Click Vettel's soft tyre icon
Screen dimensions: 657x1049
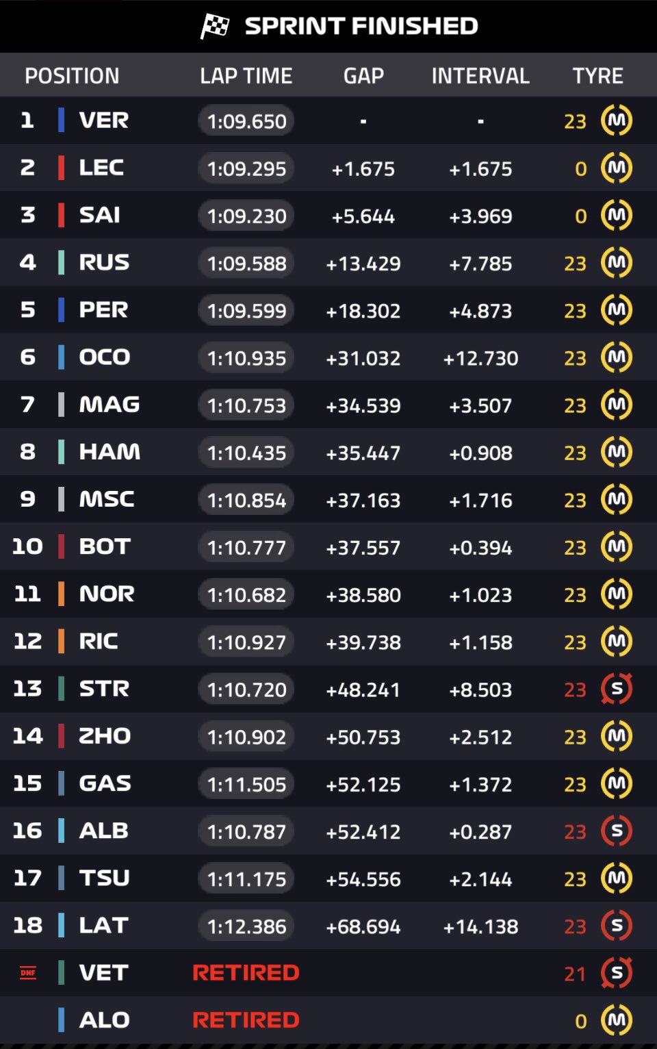(617, 973)
